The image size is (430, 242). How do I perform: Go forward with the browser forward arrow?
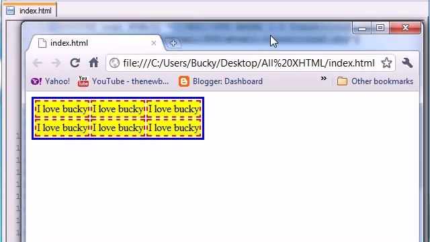pyautogui.click(x=56, y=63)
